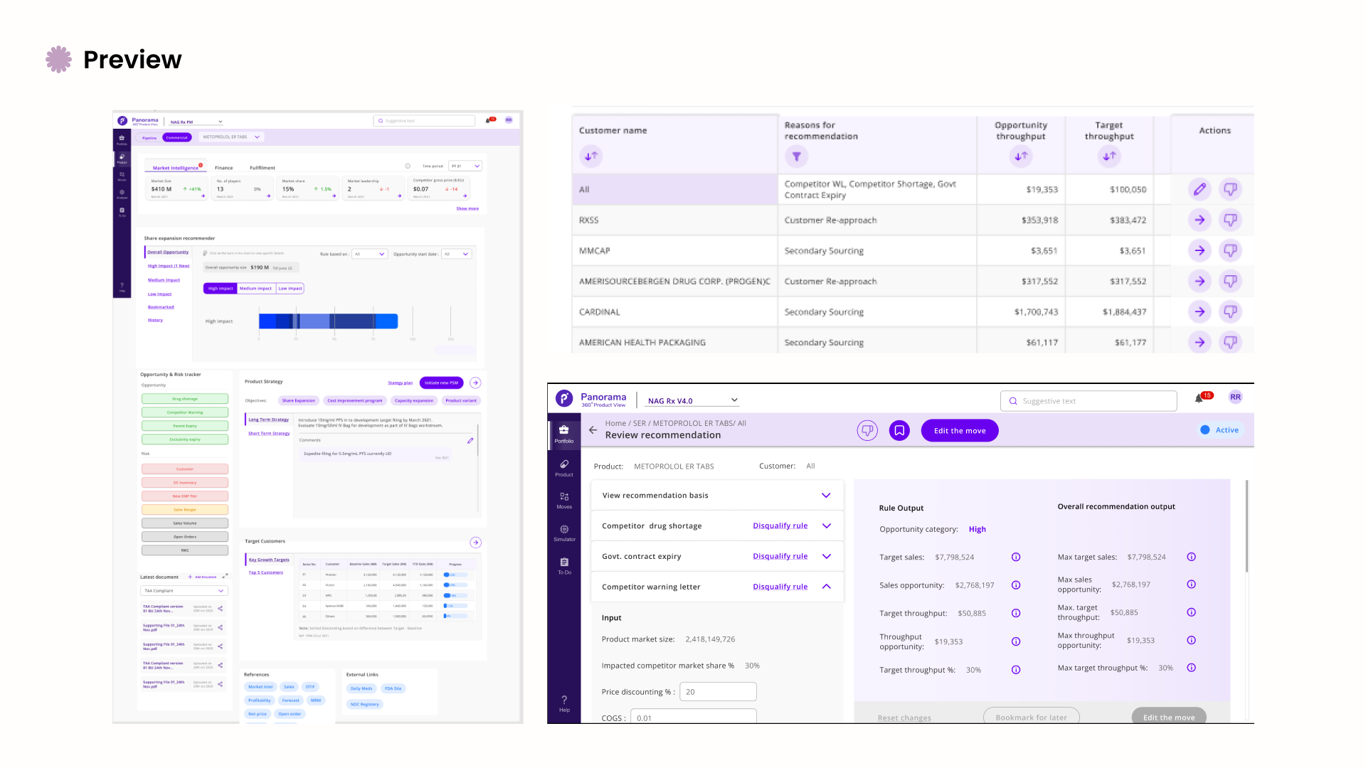1366x768 pixels.
Task: Click the thumbs-down icon in RXSS row
Action: 1230,220
